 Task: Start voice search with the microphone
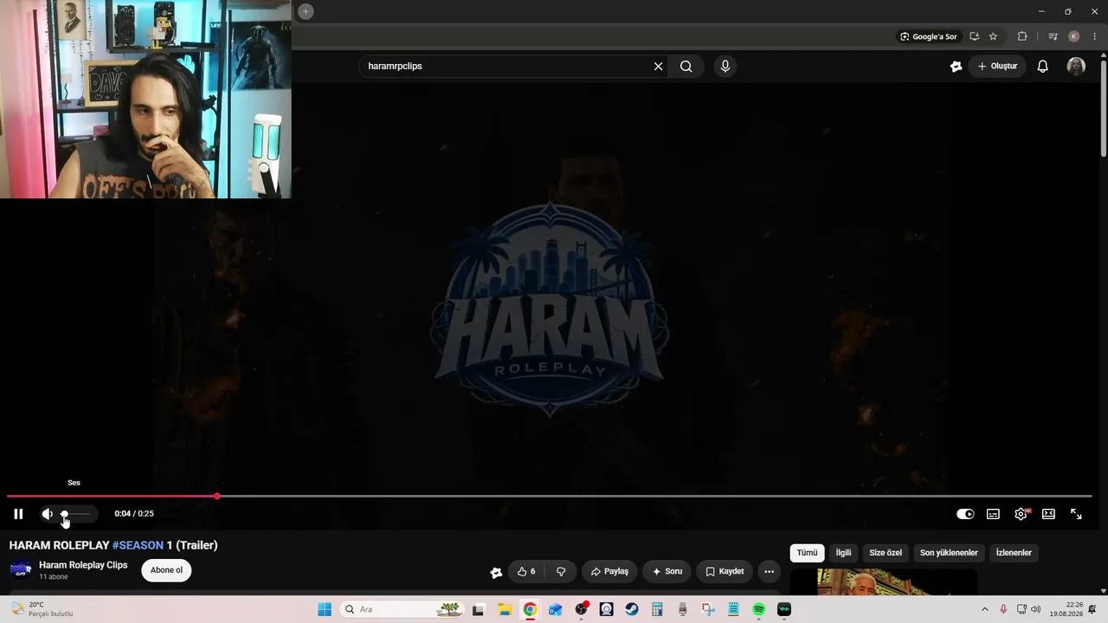click(725, 67)
